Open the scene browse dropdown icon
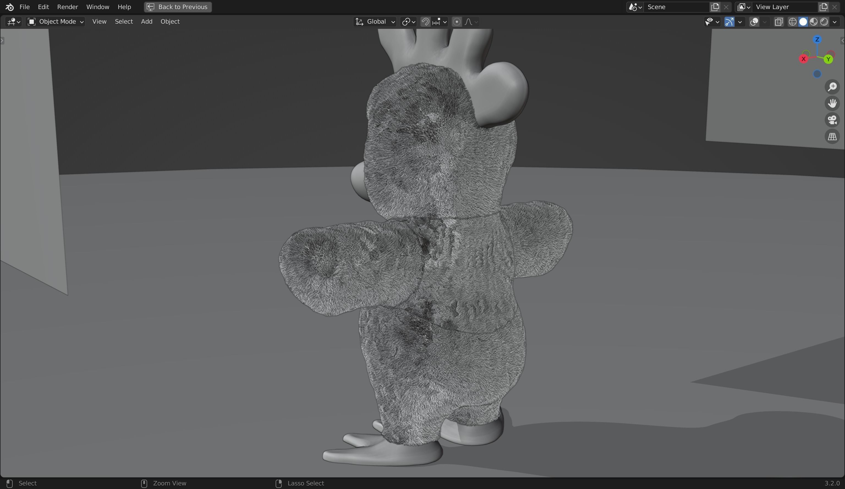This screenshot has height=489, width=845. pyautogui.click(x=635, y=7)
